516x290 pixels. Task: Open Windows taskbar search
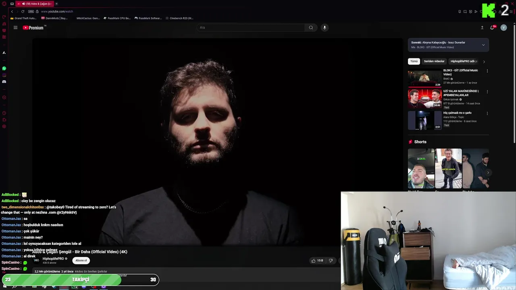pos(15,287)
